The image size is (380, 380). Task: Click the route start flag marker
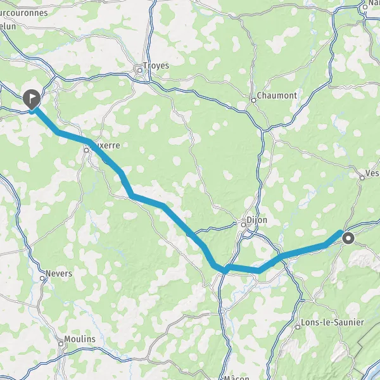click(32, 99)
